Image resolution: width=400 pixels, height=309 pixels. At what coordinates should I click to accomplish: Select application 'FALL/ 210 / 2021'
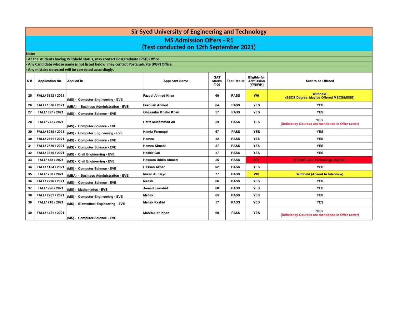pyautogui.click(x=50, y=202)
